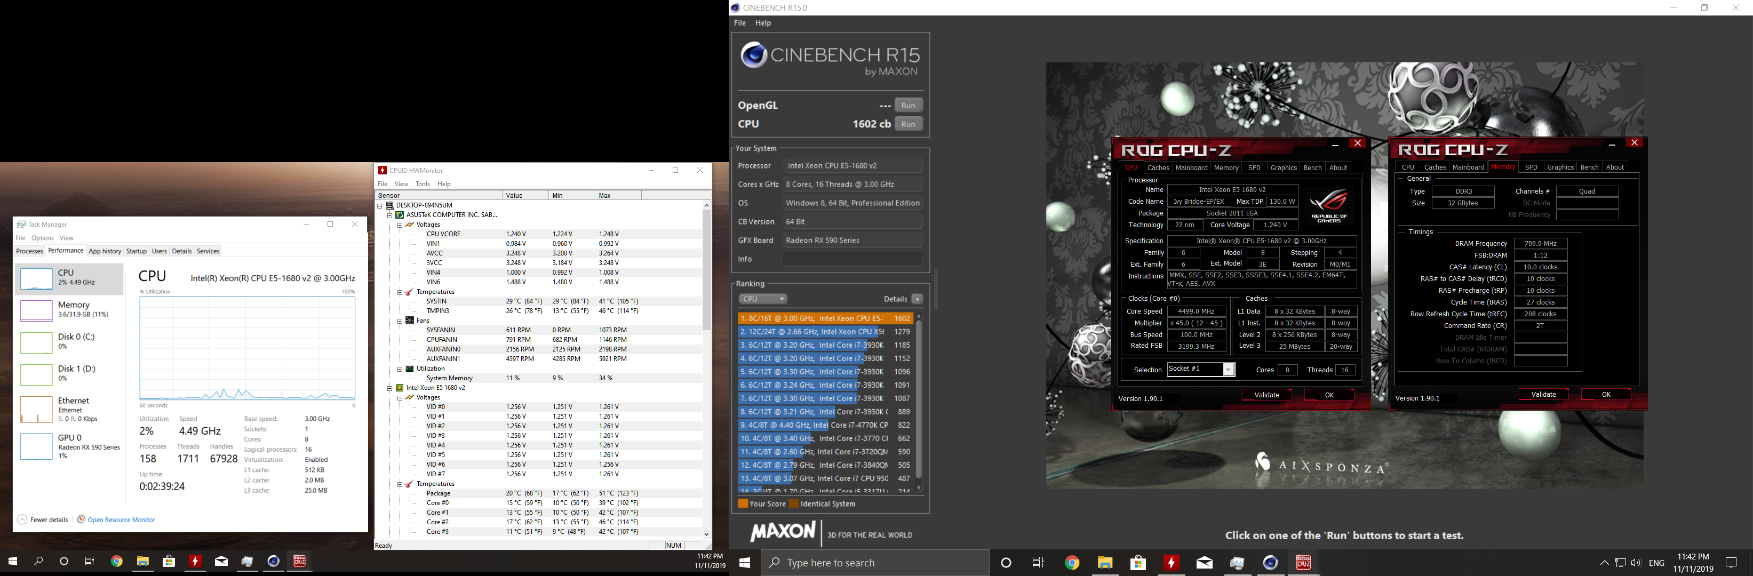Collapse the Voltages node under ASUSTeK in HWMonitor
This screenshot has width=1753, height=576.
(x=400, y=225)
